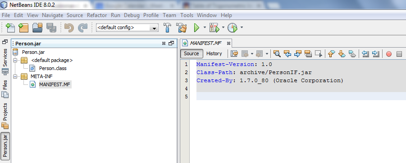Open the Navigate menu
Screen dimensions: 406x163
click(53, 15)
